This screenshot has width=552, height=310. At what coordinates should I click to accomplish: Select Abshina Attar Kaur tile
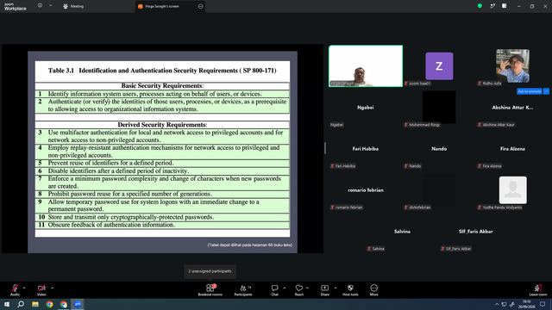coord(512,108)
